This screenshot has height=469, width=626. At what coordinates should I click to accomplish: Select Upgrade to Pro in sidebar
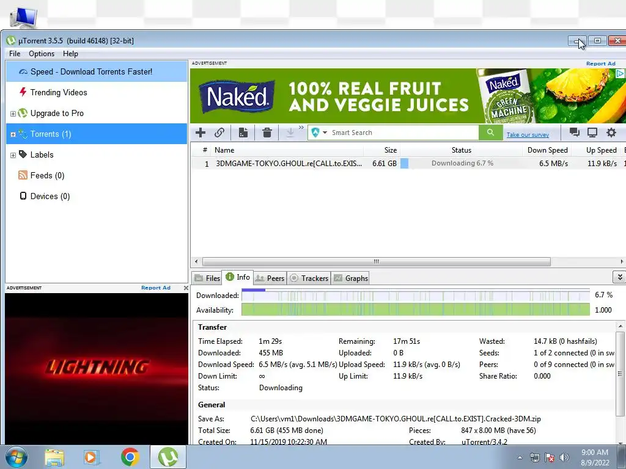pyautogui.click(x=96, y=113)
